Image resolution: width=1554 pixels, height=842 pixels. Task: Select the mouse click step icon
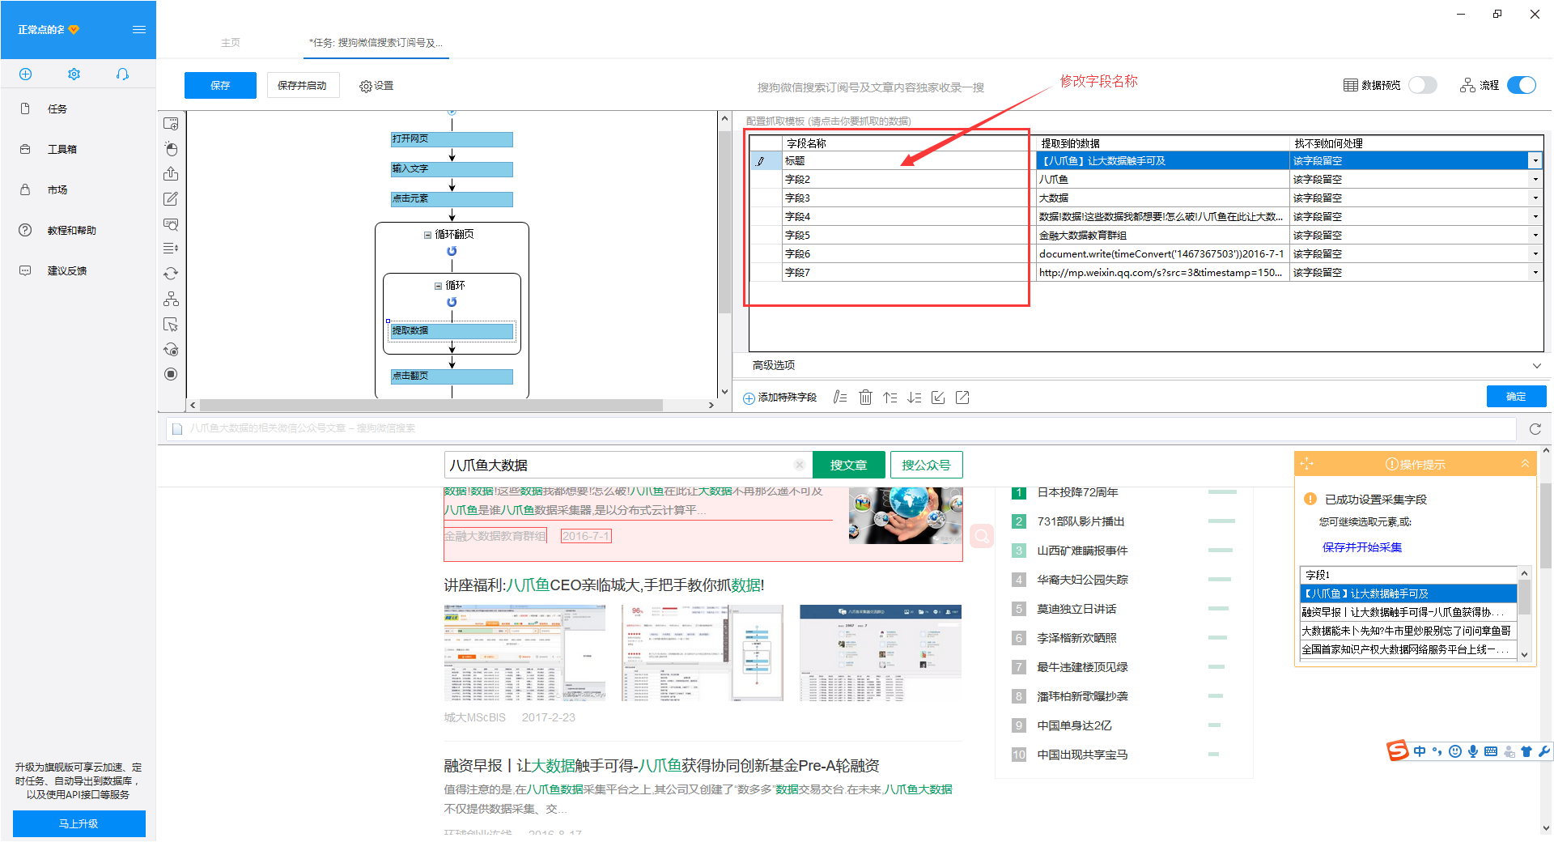(171, 149)
